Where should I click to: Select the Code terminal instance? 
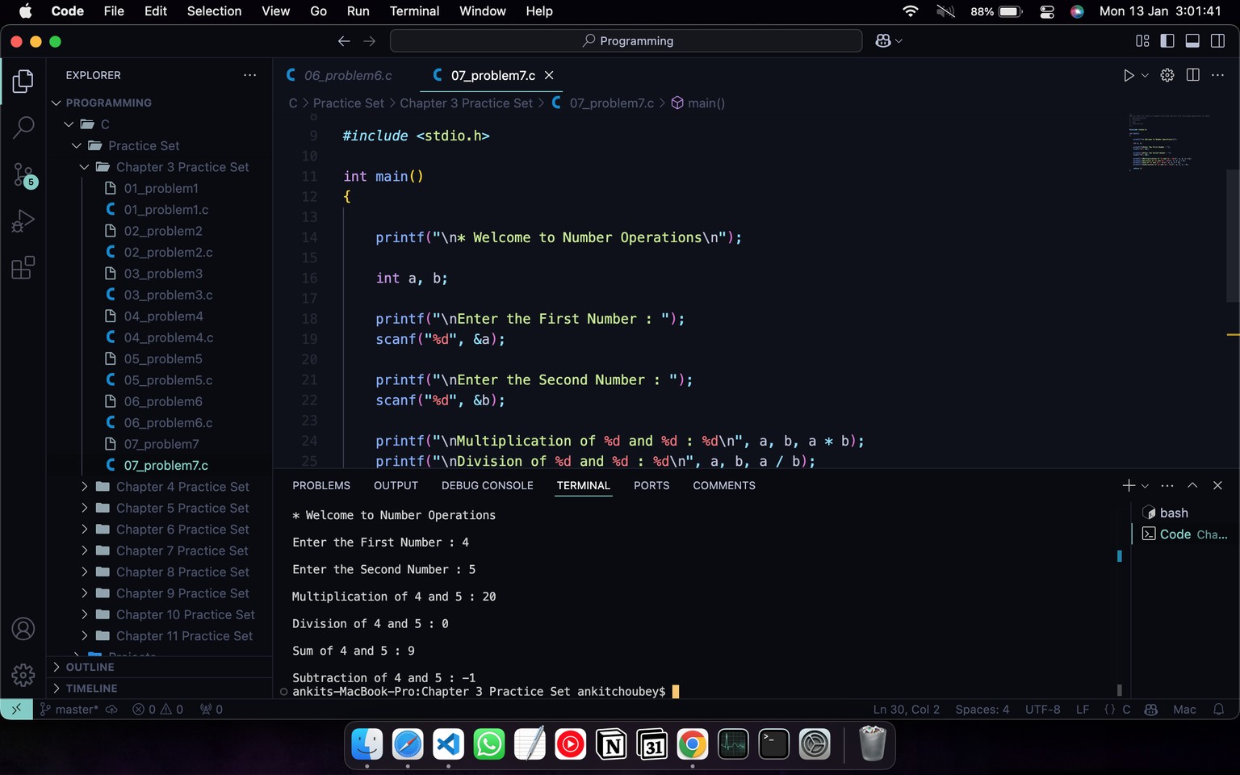(x=1185, y=534)
